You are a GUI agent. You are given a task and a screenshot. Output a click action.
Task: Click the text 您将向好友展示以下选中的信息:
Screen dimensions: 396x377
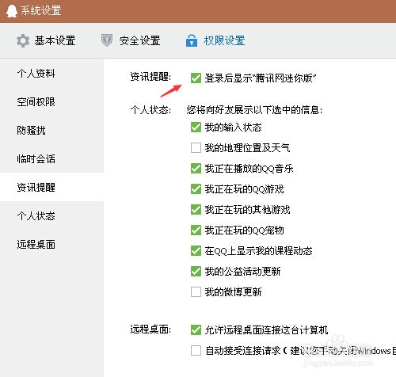tap(254, 110)
